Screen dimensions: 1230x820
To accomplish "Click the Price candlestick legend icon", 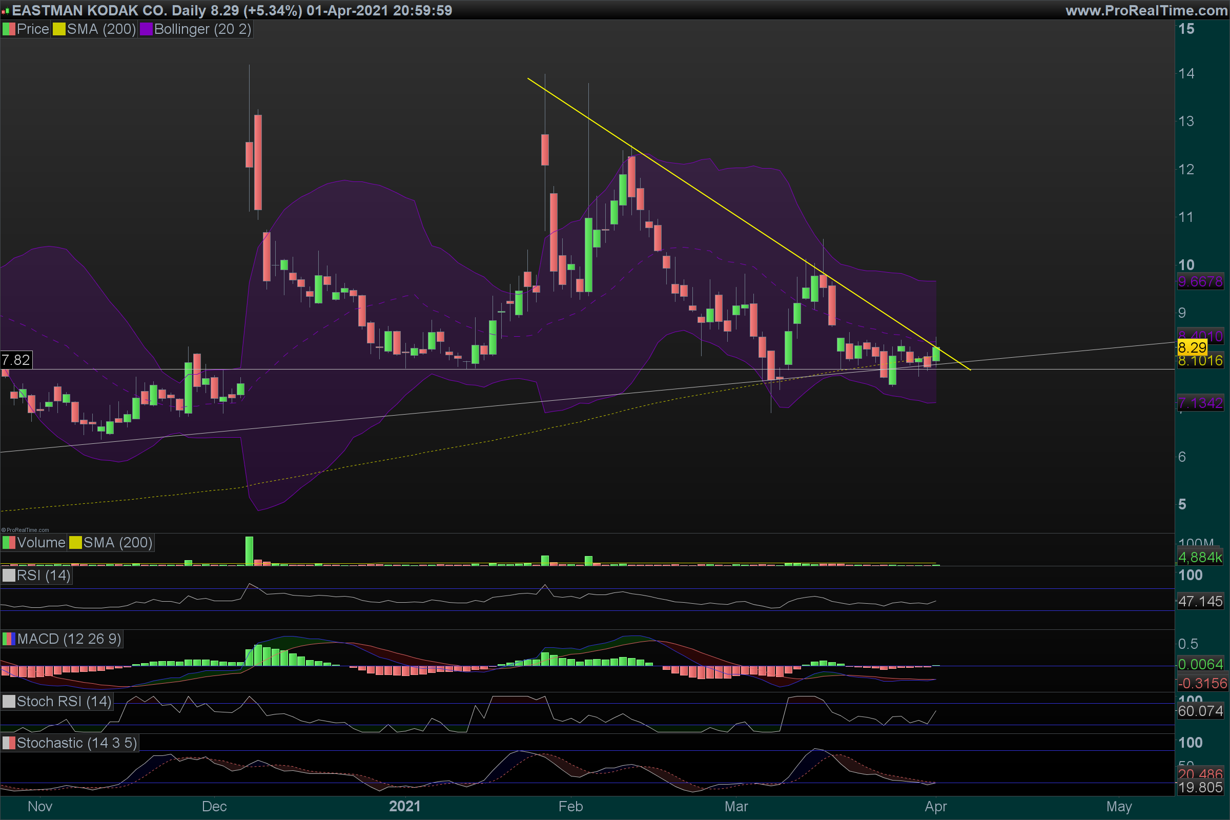I will coord(8,29).
